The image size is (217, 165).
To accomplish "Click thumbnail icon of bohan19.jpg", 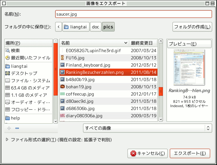I will [x=62, y=87].
